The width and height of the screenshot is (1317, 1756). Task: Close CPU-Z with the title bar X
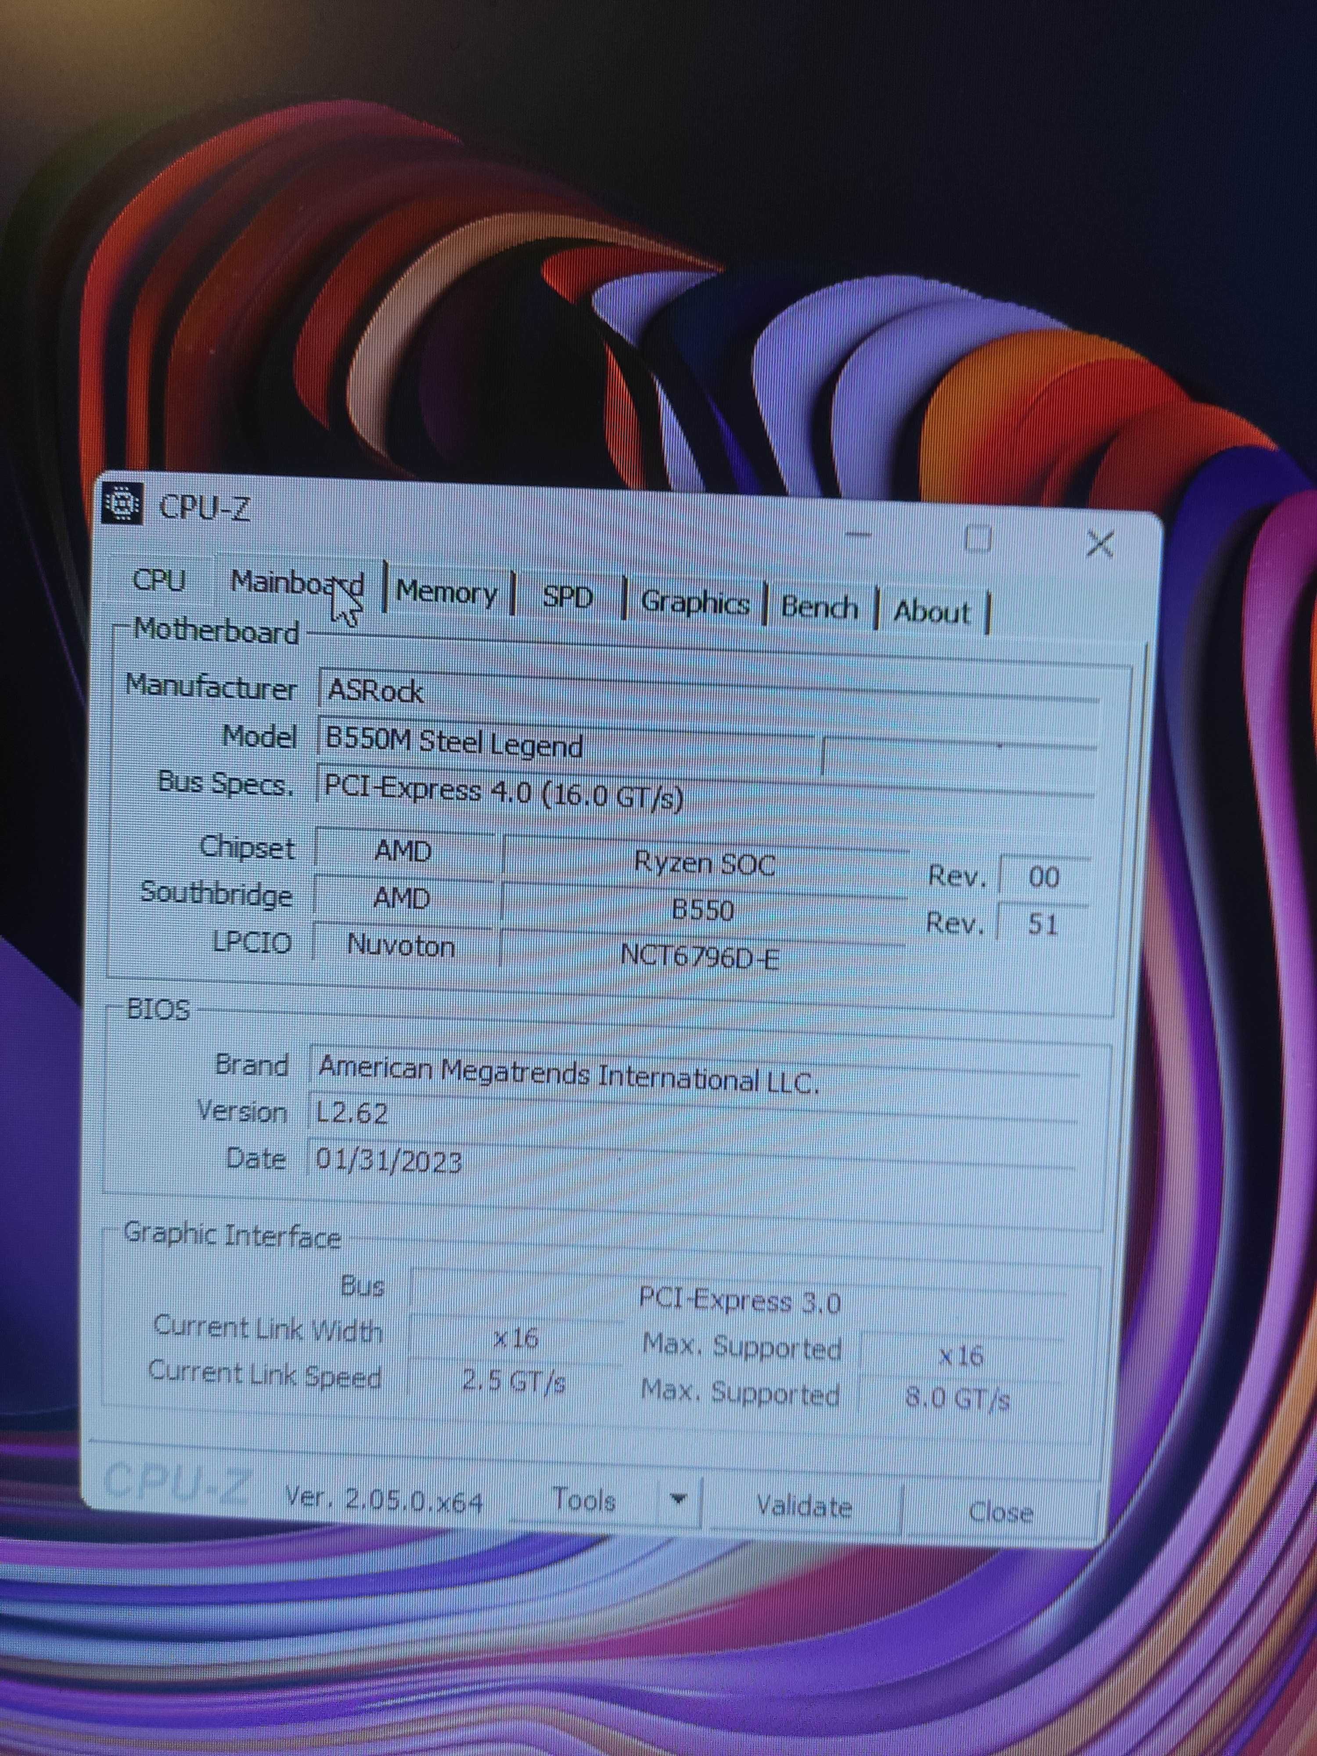pyautogui.click(x=1100, y=544)
